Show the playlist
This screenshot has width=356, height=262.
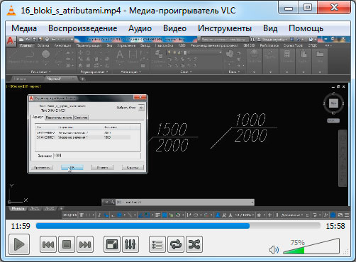click(157, 244)
